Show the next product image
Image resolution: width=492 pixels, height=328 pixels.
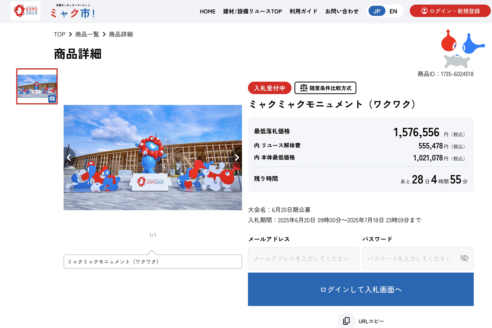tap(237, 157)
